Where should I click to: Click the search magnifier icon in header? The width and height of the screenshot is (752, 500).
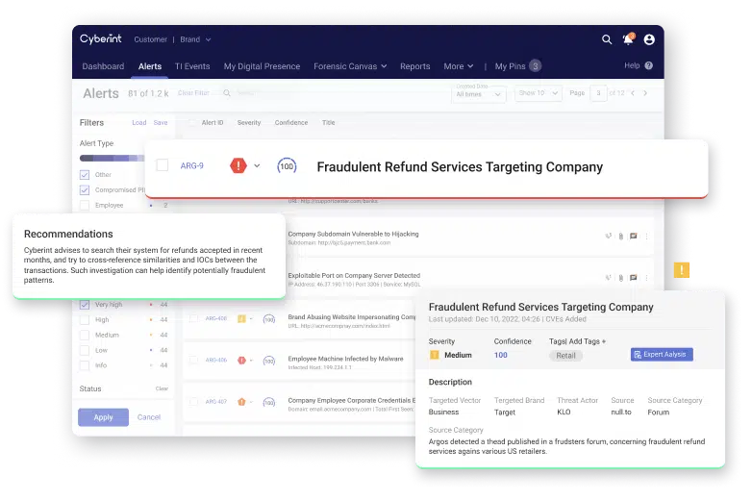point(607,39)
